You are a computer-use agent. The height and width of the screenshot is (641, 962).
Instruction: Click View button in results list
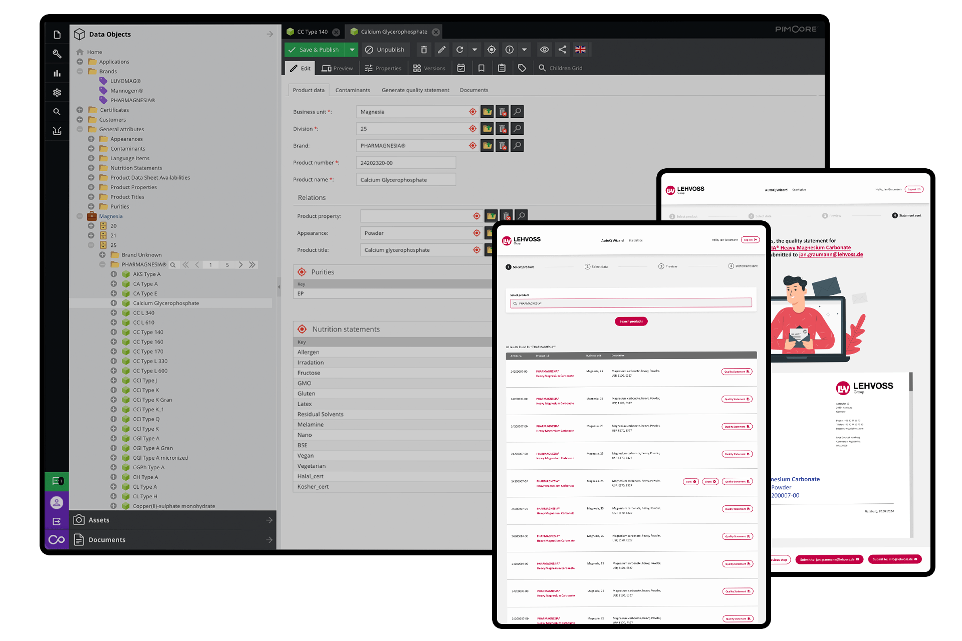coord(690,482)
